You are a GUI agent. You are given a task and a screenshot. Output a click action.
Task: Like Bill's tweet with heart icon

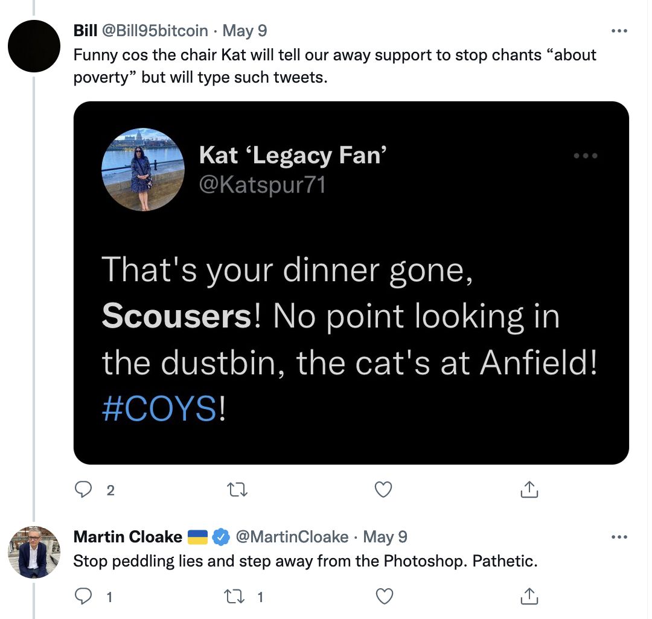[x=383, y=490]
